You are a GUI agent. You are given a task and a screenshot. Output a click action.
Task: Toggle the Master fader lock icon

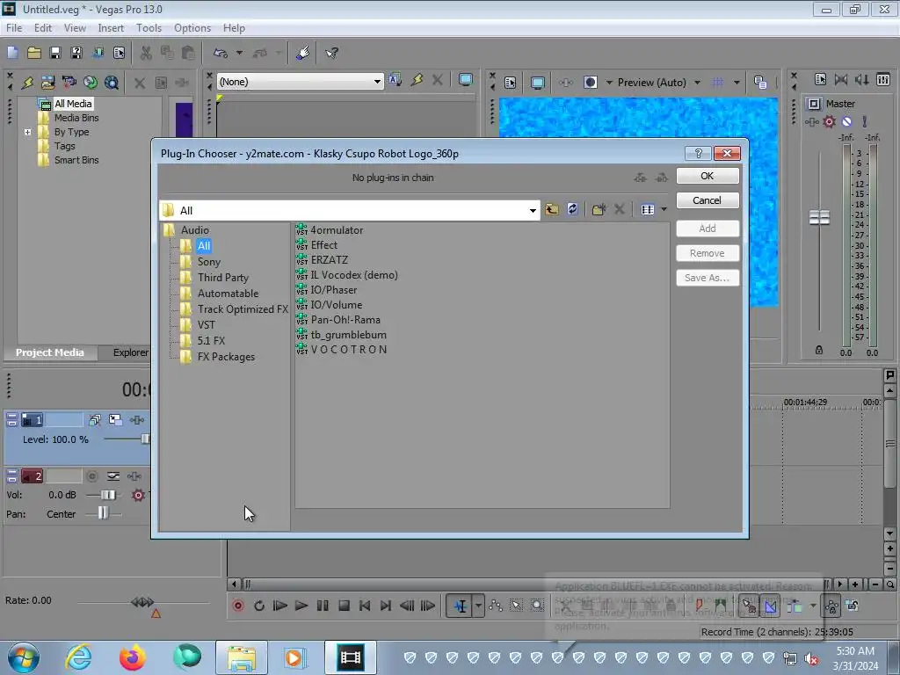click(x=819, y=350)
